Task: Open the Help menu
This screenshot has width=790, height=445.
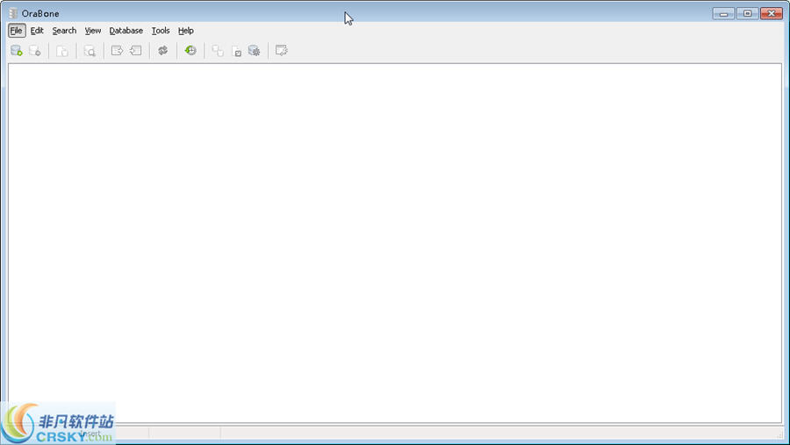Action: point(186,31)
